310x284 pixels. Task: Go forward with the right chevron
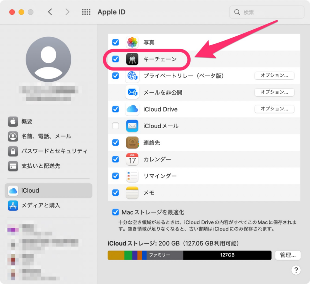tap(67, 12)
